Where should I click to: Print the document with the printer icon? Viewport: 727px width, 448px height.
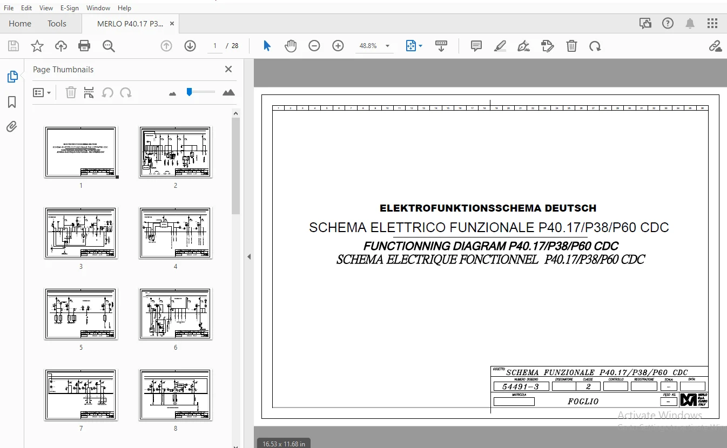pyautogui.click(x=84, y=46)
